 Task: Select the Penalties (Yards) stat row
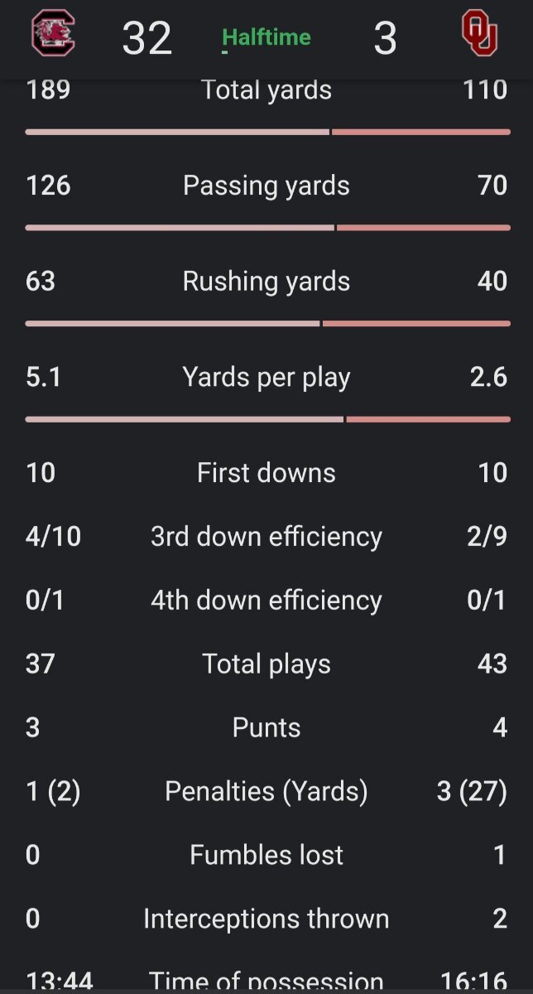coord(266,792)
